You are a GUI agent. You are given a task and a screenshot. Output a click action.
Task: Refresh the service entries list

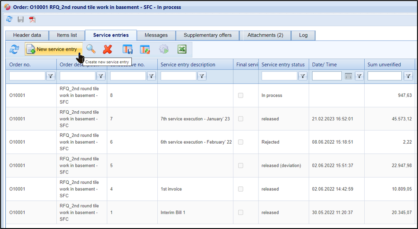click(14, 50)
